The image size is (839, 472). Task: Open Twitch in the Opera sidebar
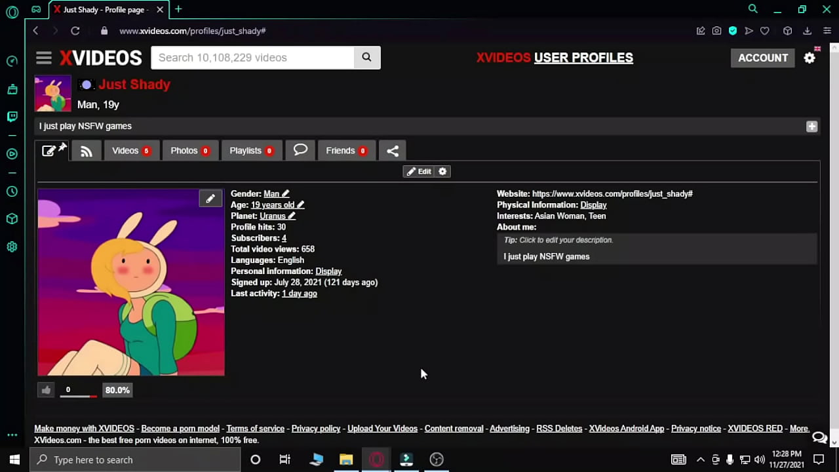pyautogui.click(x=12, y=117)
